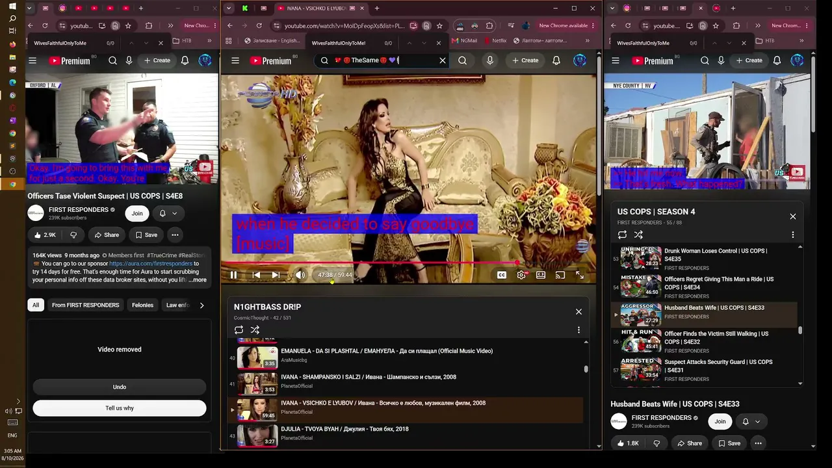Image resolution: width=832 pixels, height=468 pixels.
Task: Mute the center video player volume
Action: [x=300, y=275]
